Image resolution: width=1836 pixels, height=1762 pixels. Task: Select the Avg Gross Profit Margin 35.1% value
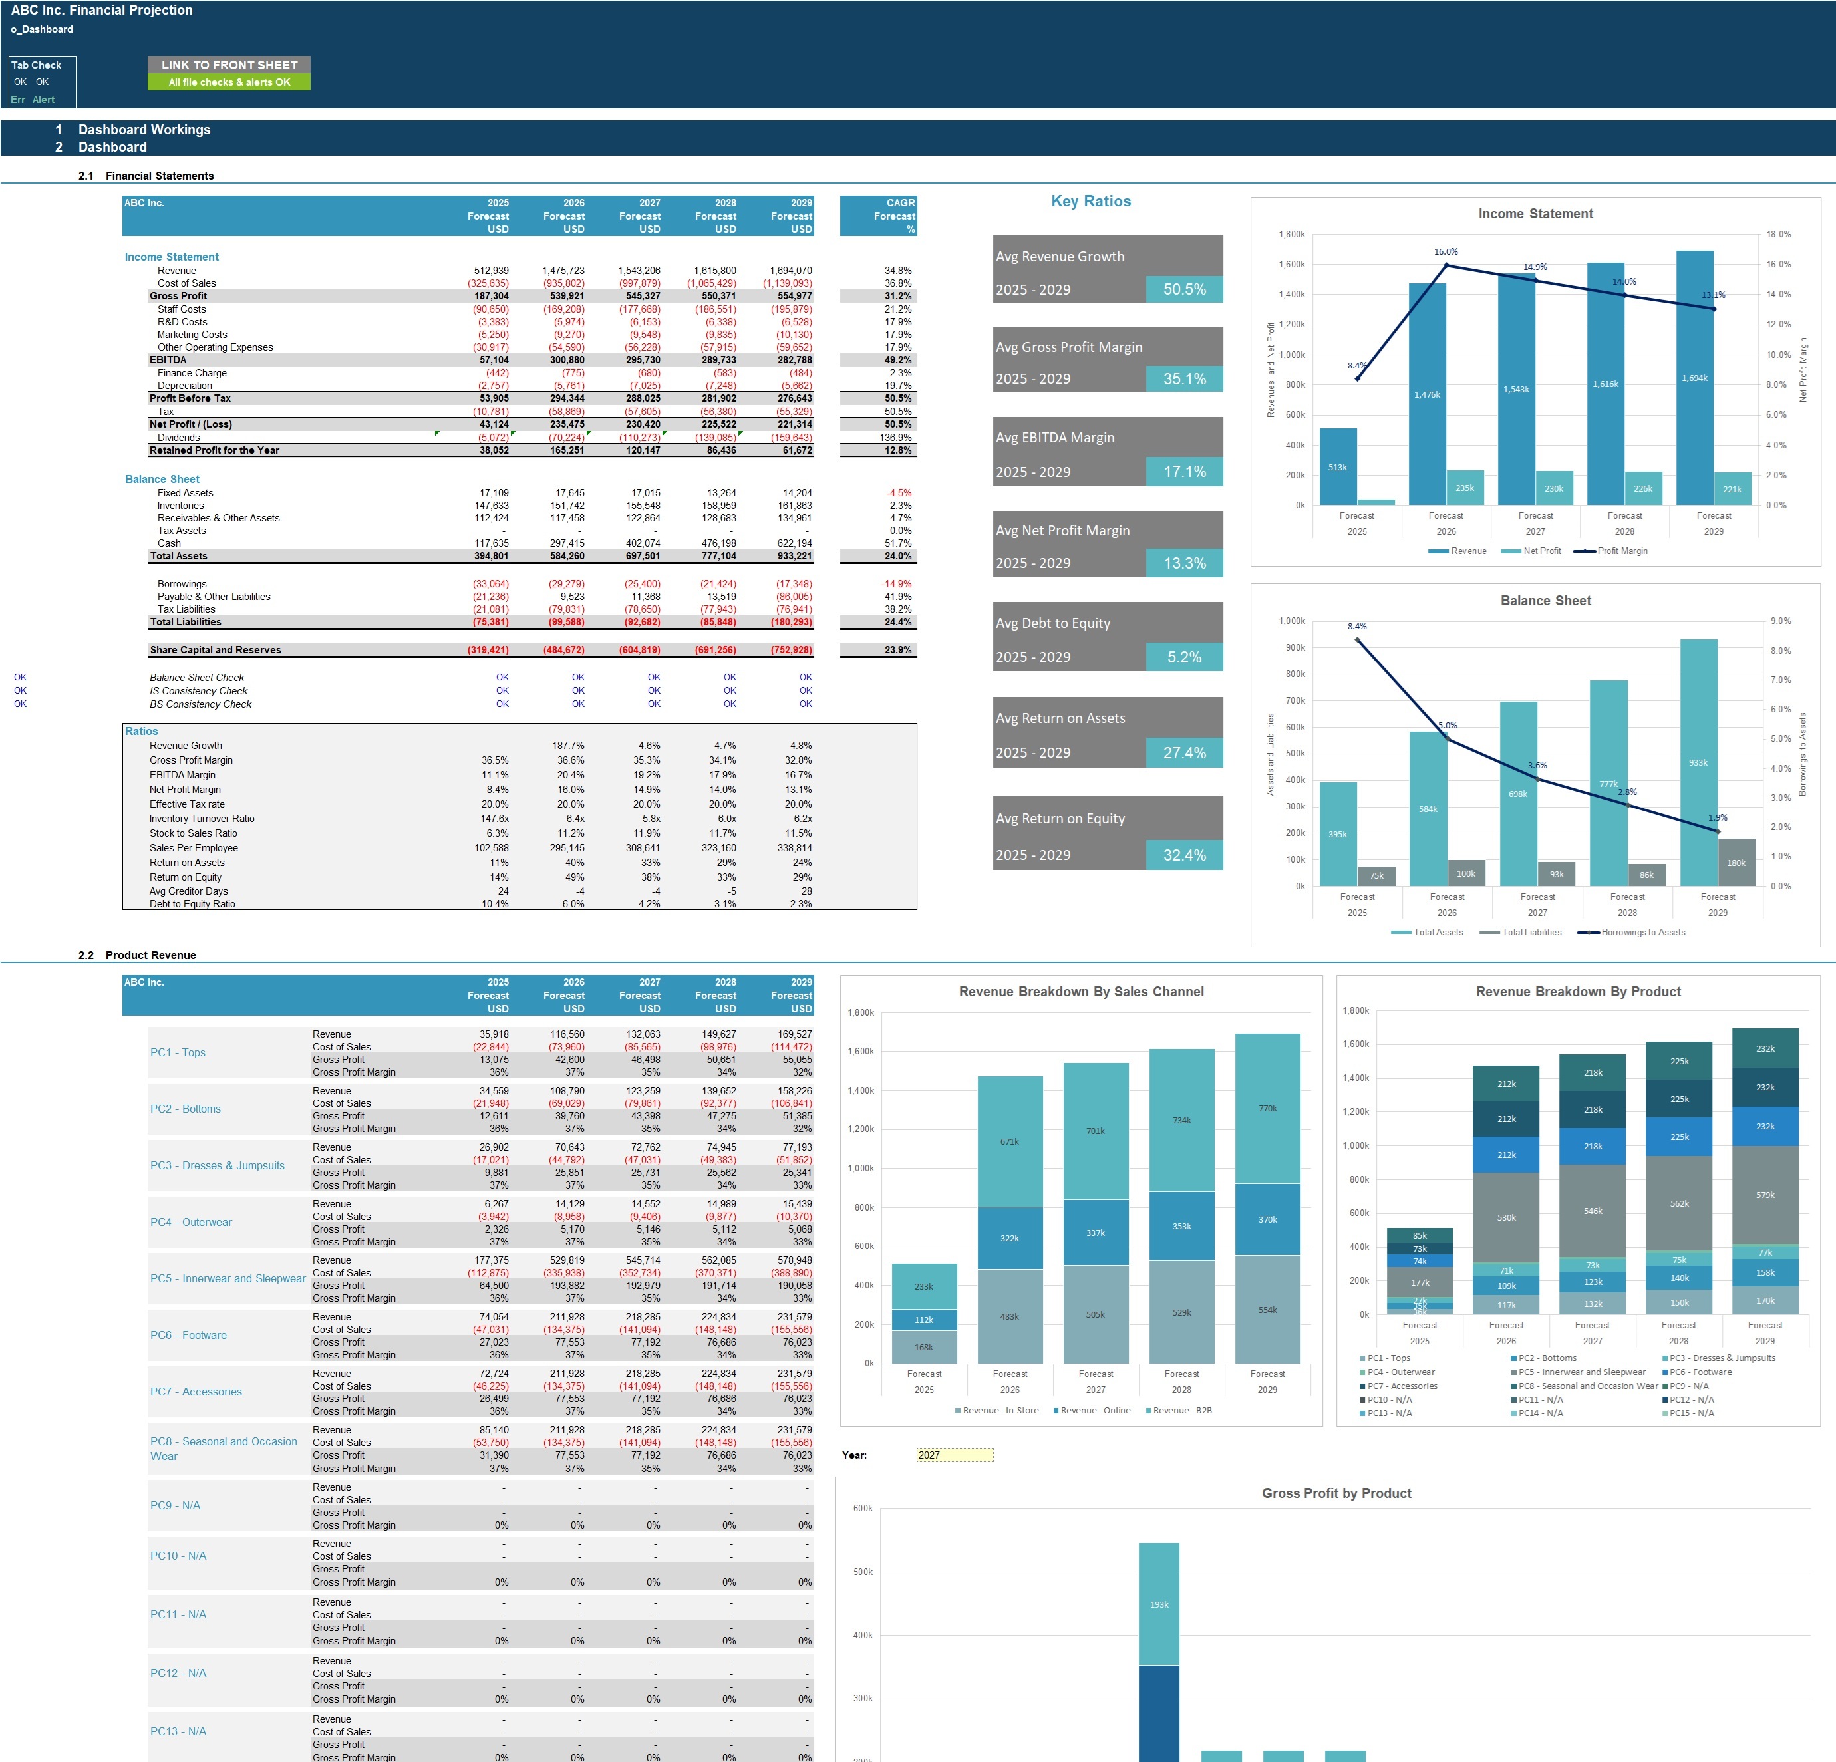(x=1184, y=378)
